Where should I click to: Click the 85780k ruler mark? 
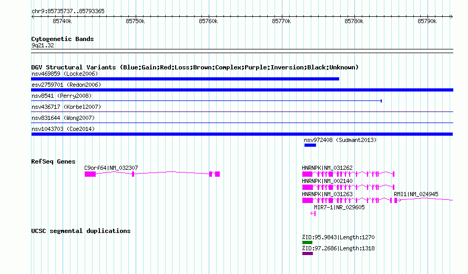coord(354,21)
